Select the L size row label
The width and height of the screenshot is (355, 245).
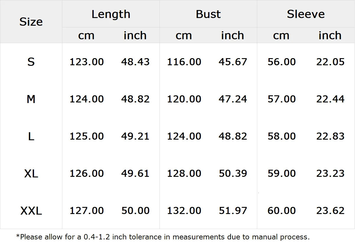[31, 136]
